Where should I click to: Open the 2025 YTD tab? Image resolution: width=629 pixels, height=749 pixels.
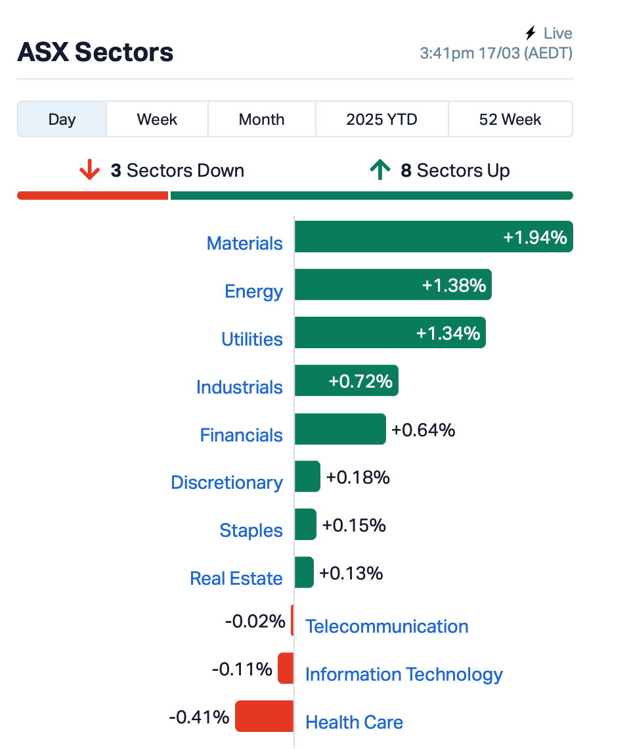[381, 119]
